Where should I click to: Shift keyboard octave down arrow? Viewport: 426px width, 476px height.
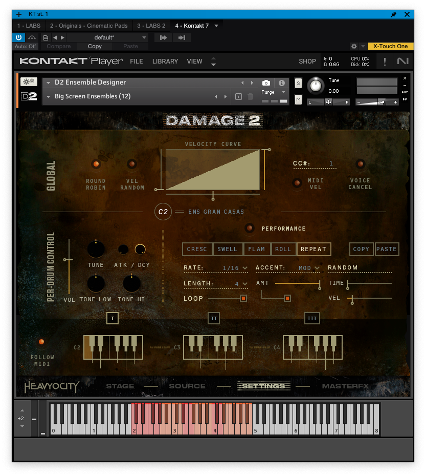point(22,426)
